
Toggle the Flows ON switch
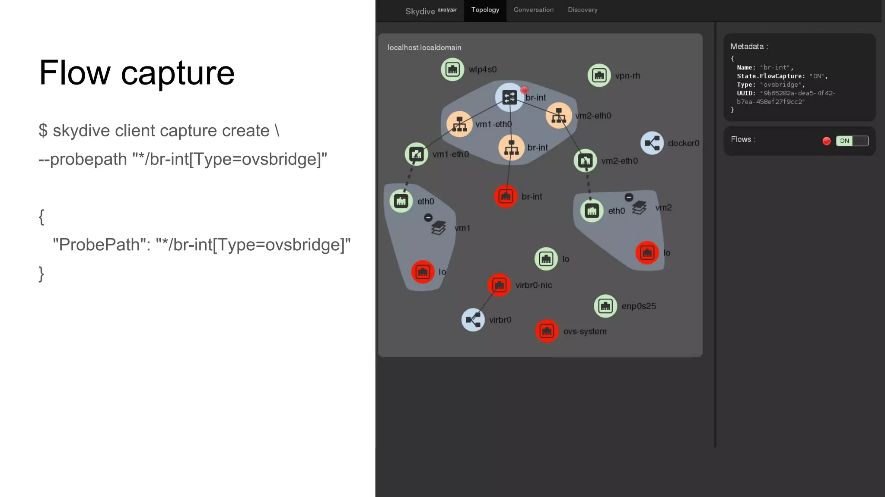[852, 141]
